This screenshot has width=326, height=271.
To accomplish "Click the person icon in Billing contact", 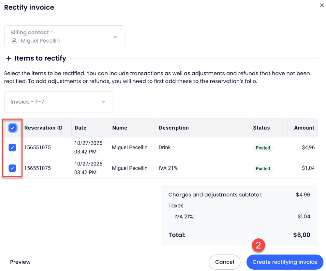I will pyautogui.click(x=14, y=41).
